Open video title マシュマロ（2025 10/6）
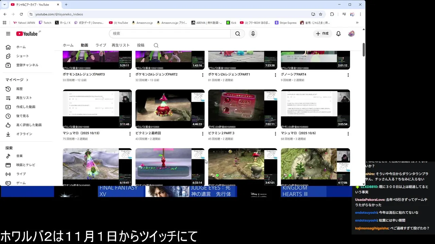Viewport: 435px width, 244px height. point(298,133)
